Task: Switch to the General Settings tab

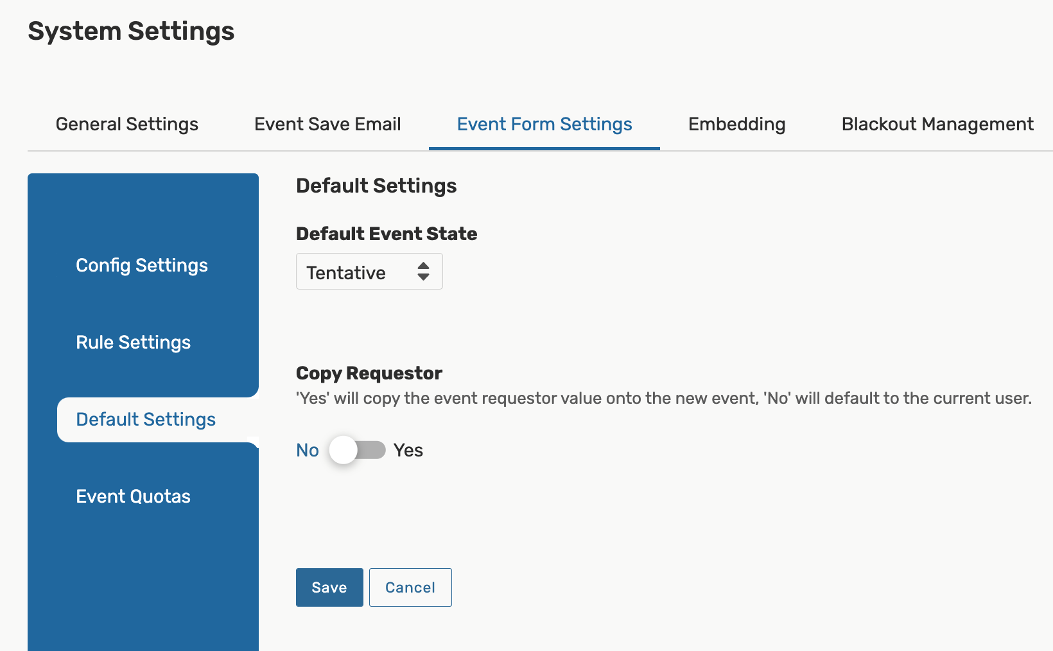Action: pyautogui.click(x=127, y=124)
